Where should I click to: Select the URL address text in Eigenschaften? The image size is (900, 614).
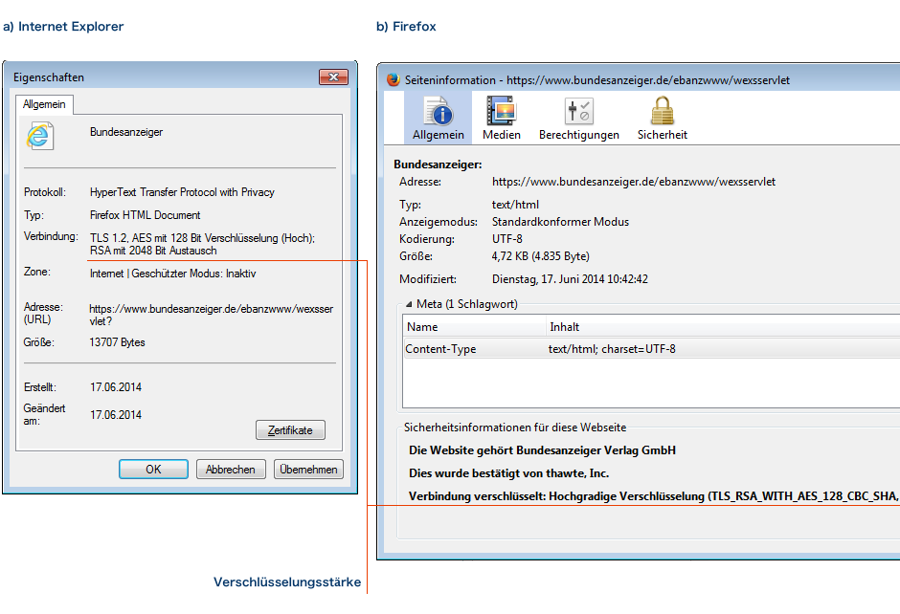pyautogui.click(x=211, y=315)
